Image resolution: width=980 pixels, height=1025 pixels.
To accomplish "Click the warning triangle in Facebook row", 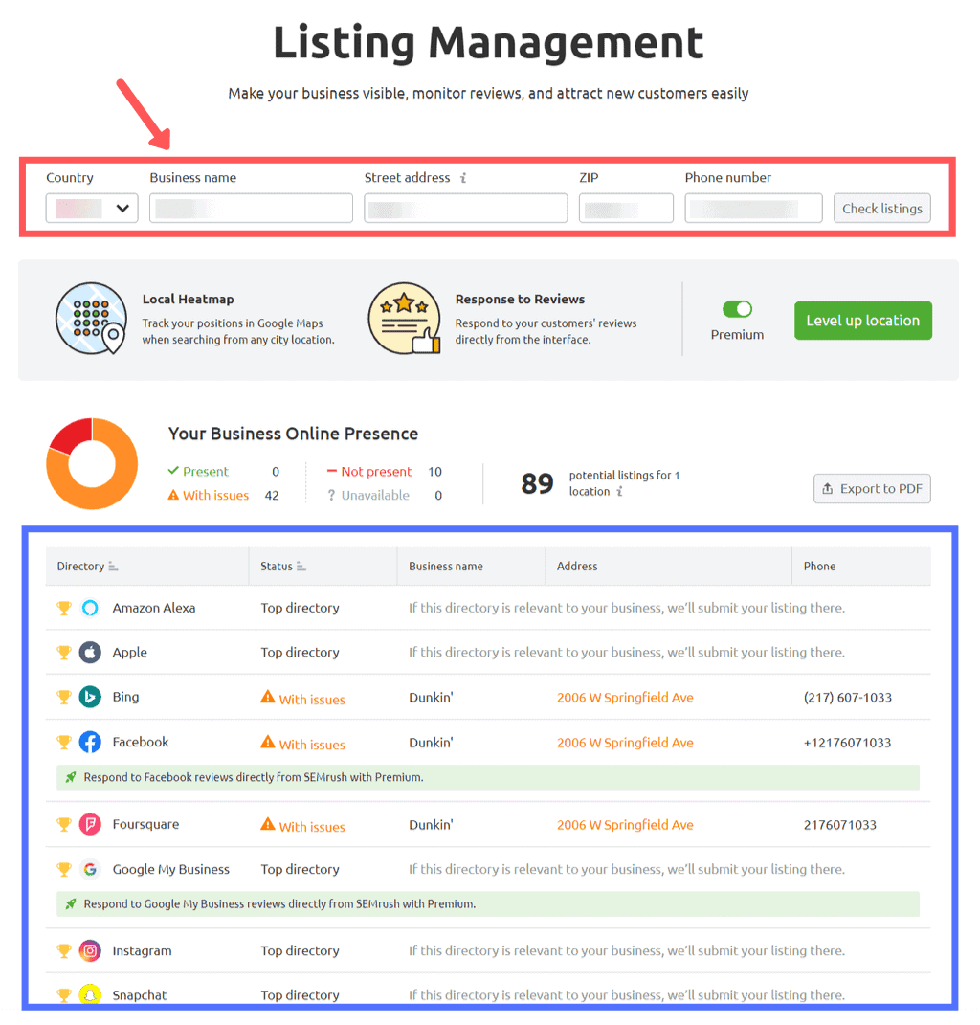I will tap(268, 742).
